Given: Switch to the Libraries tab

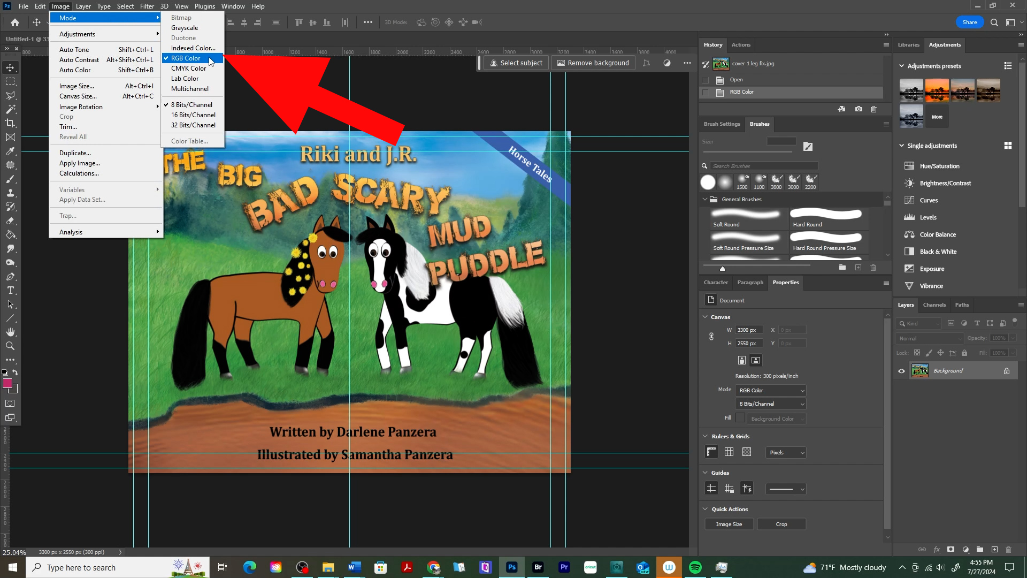Looking at the screenshot, I should point(908,45).
